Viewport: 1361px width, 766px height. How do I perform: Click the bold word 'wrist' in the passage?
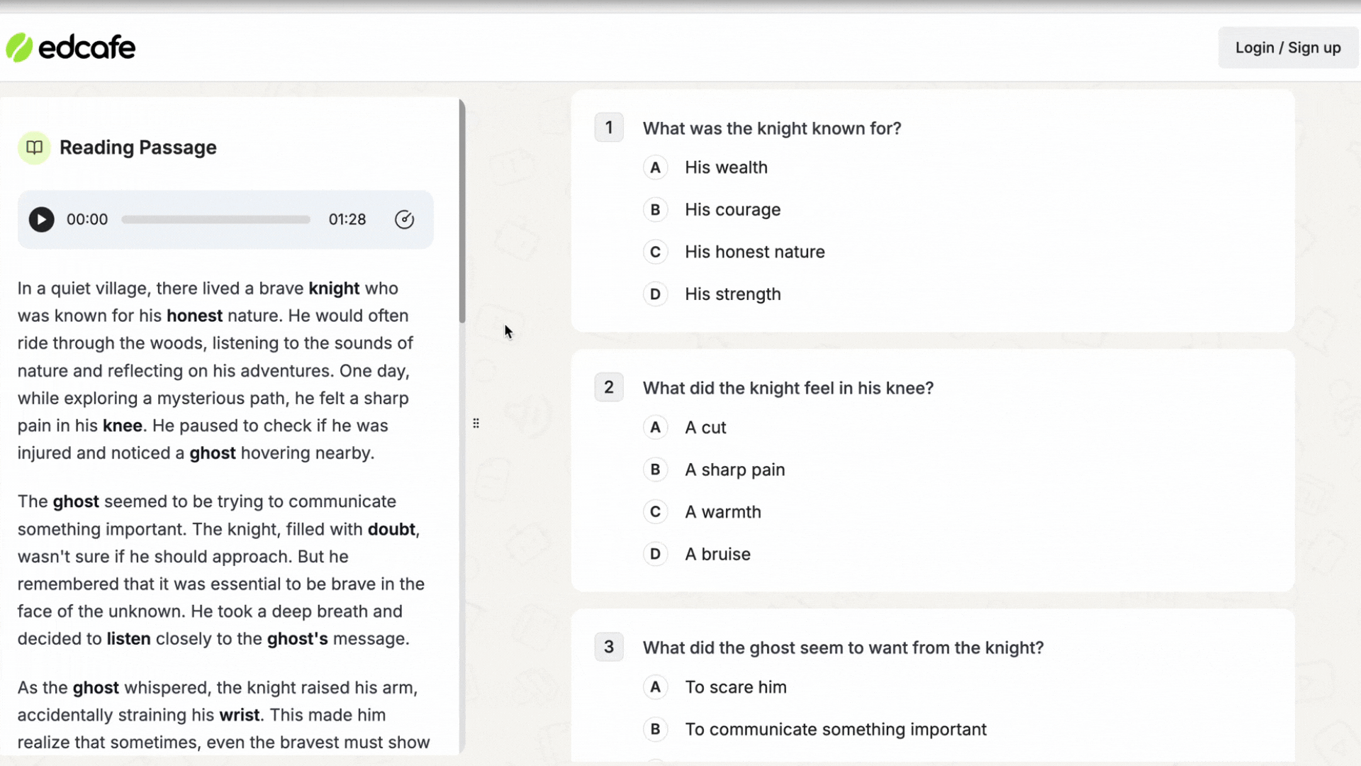tap(240, 715)
